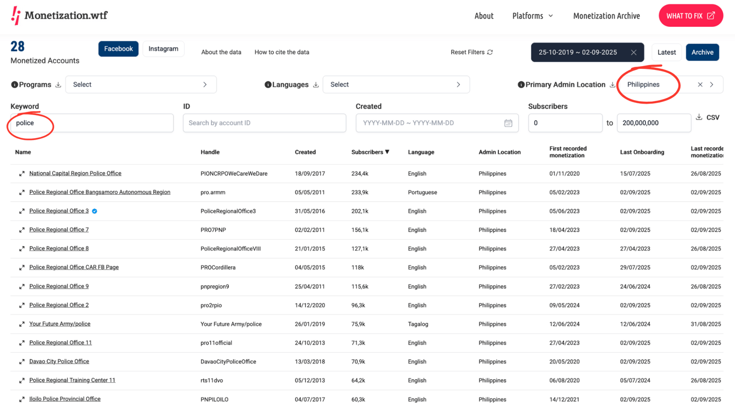
Task: Clear the Philippines location filter with X
Action: pos(700,84)
